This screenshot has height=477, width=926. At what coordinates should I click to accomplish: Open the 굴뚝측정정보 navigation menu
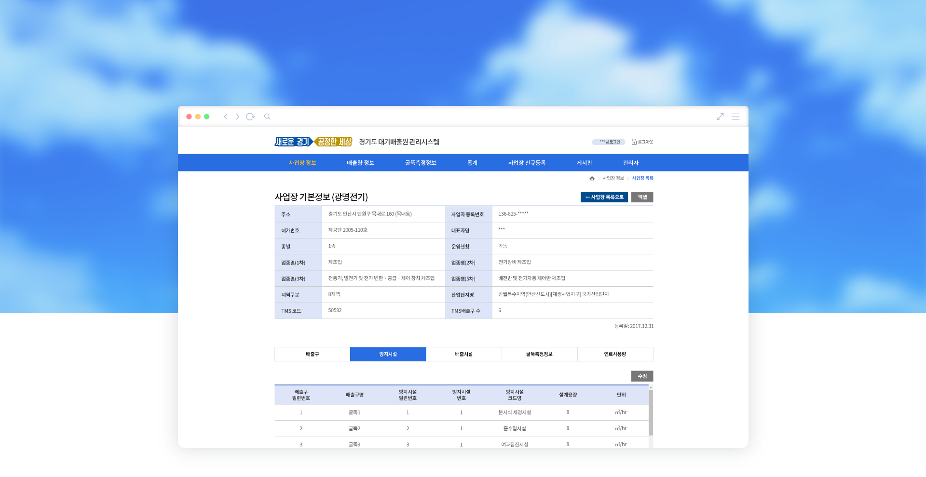[421, 163]
